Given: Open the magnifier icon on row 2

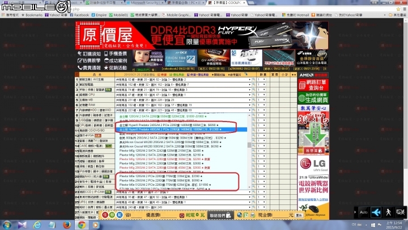Looking at the screenshot, I should coord(253,85).
